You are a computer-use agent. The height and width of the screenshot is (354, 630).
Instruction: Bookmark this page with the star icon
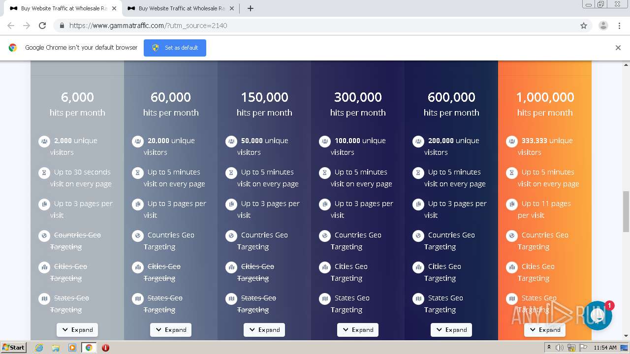click(584, 26)
